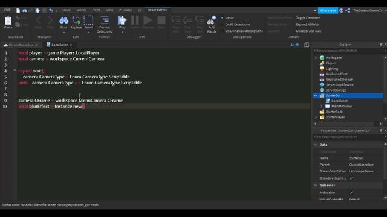This screenshot has width=387, height=217.
Task: Switch to the TEST ribbon tab
Action: pyautogui.click(x=97, y=10)
